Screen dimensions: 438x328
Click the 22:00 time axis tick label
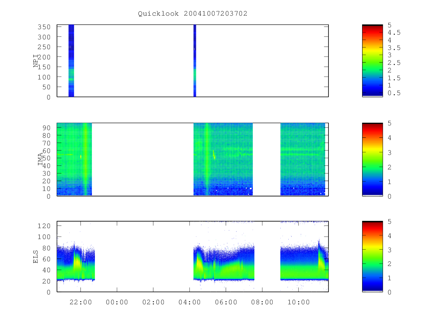(80, 302)
